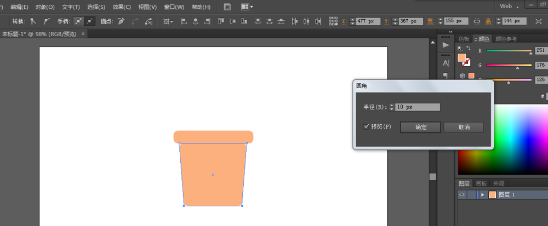Click the reference point locator grid
Image resolution: width=548 pixels, height=226 pixels.
pyautogui.click(x=333, y=21)
